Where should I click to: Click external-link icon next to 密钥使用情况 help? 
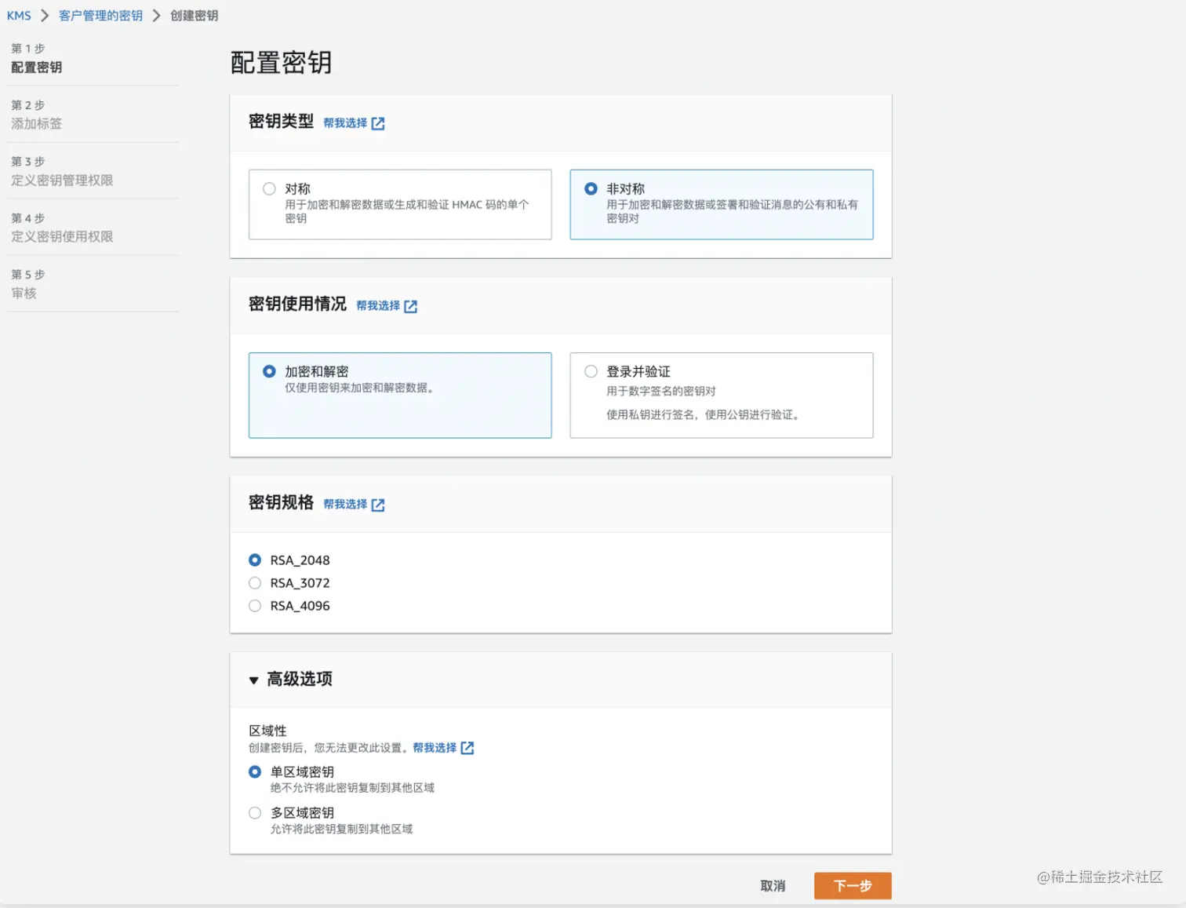coord(411,306)
